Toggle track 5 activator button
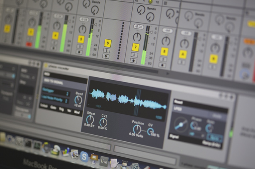The height and width of the screenshot is (169, 255). click(81, 39)
